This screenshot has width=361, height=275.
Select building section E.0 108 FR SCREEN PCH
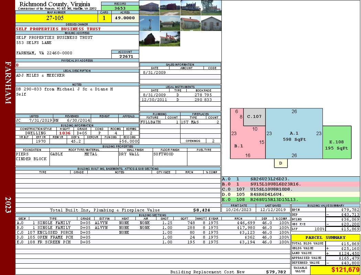pyautogui.click(x=153, y=242)
